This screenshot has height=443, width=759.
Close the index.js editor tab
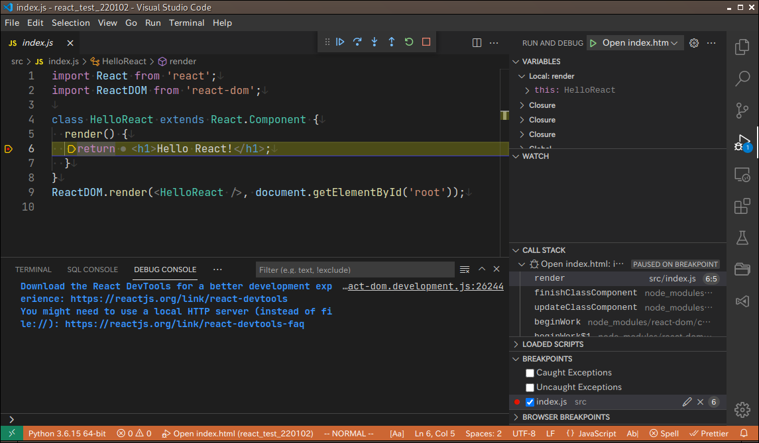(x=70, y=43)
